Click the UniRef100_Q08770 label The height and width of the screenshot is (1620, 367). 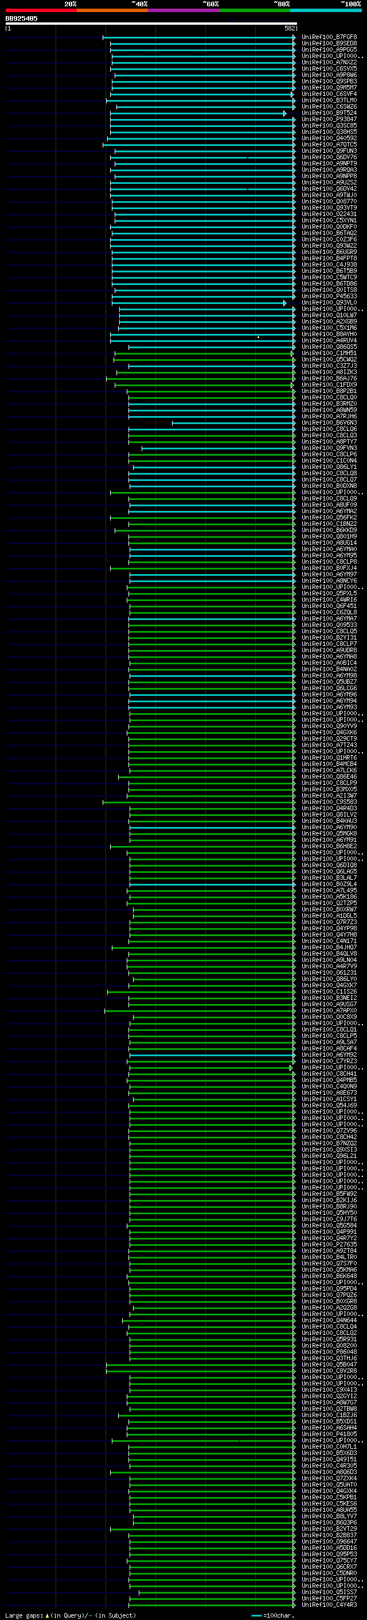329,202
